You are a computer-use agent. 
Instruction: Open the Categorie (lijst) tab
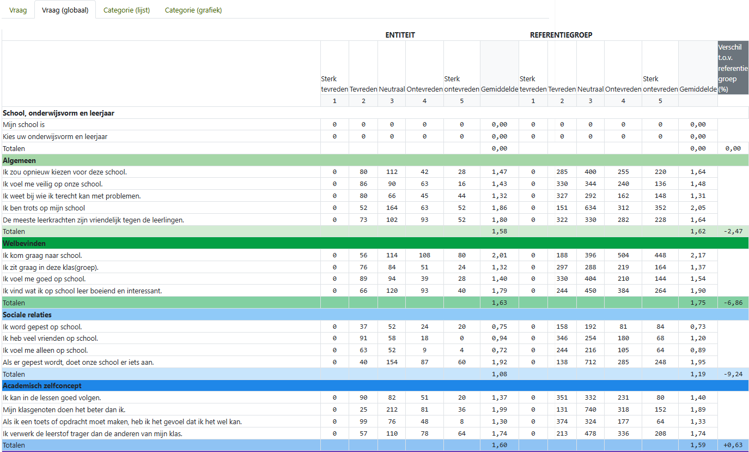pos(126,10)
